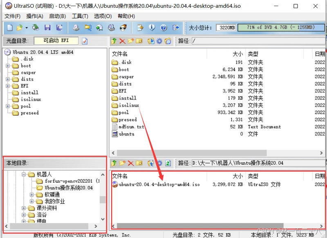Create new folder in local directory toolbar
This screenshot has height=238, width=327.
click(122, 163)
